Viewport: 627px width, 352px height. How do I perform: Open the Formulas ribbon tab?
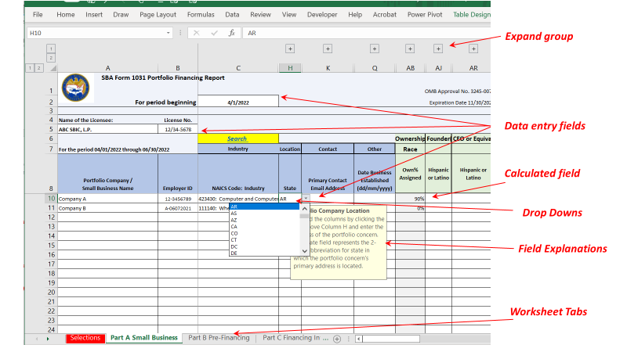pyautogui.click(x=201, y=14)
